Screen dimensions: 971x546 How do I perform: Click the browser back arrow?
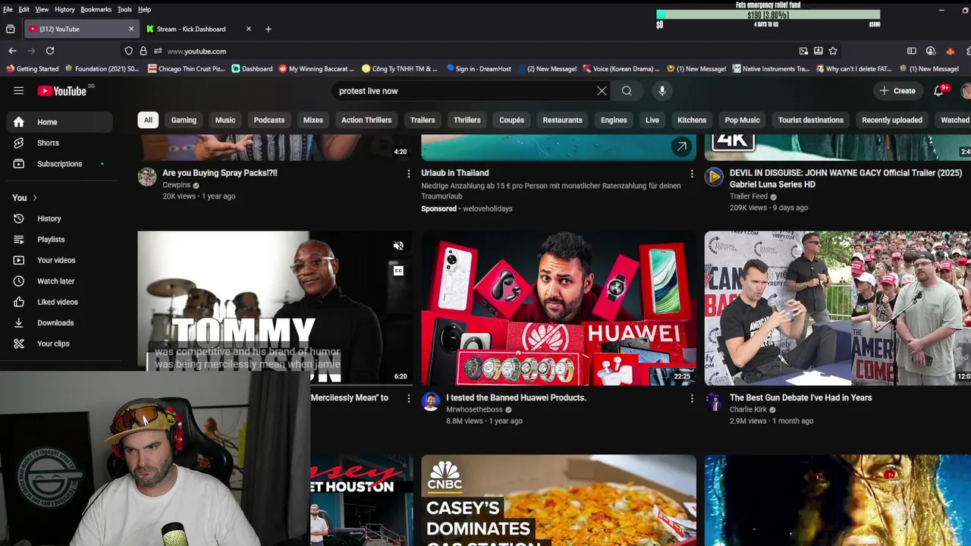pyautogui.click(x=12, y=51)
